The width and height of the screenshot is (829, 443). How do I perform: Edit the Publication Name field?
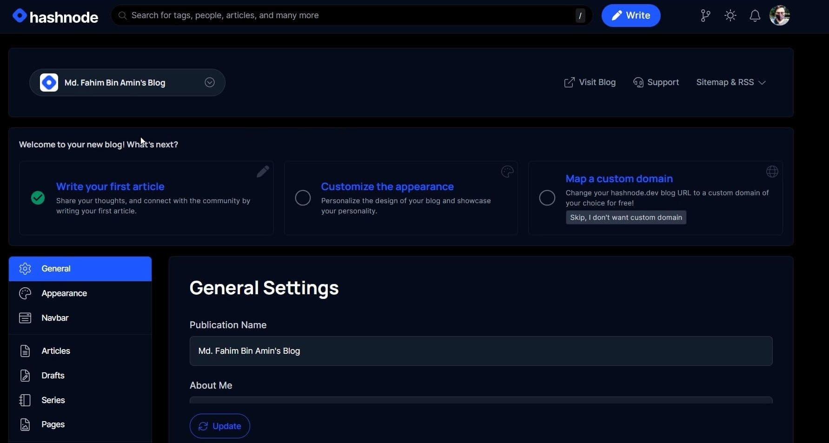click(x=481, y=351)
